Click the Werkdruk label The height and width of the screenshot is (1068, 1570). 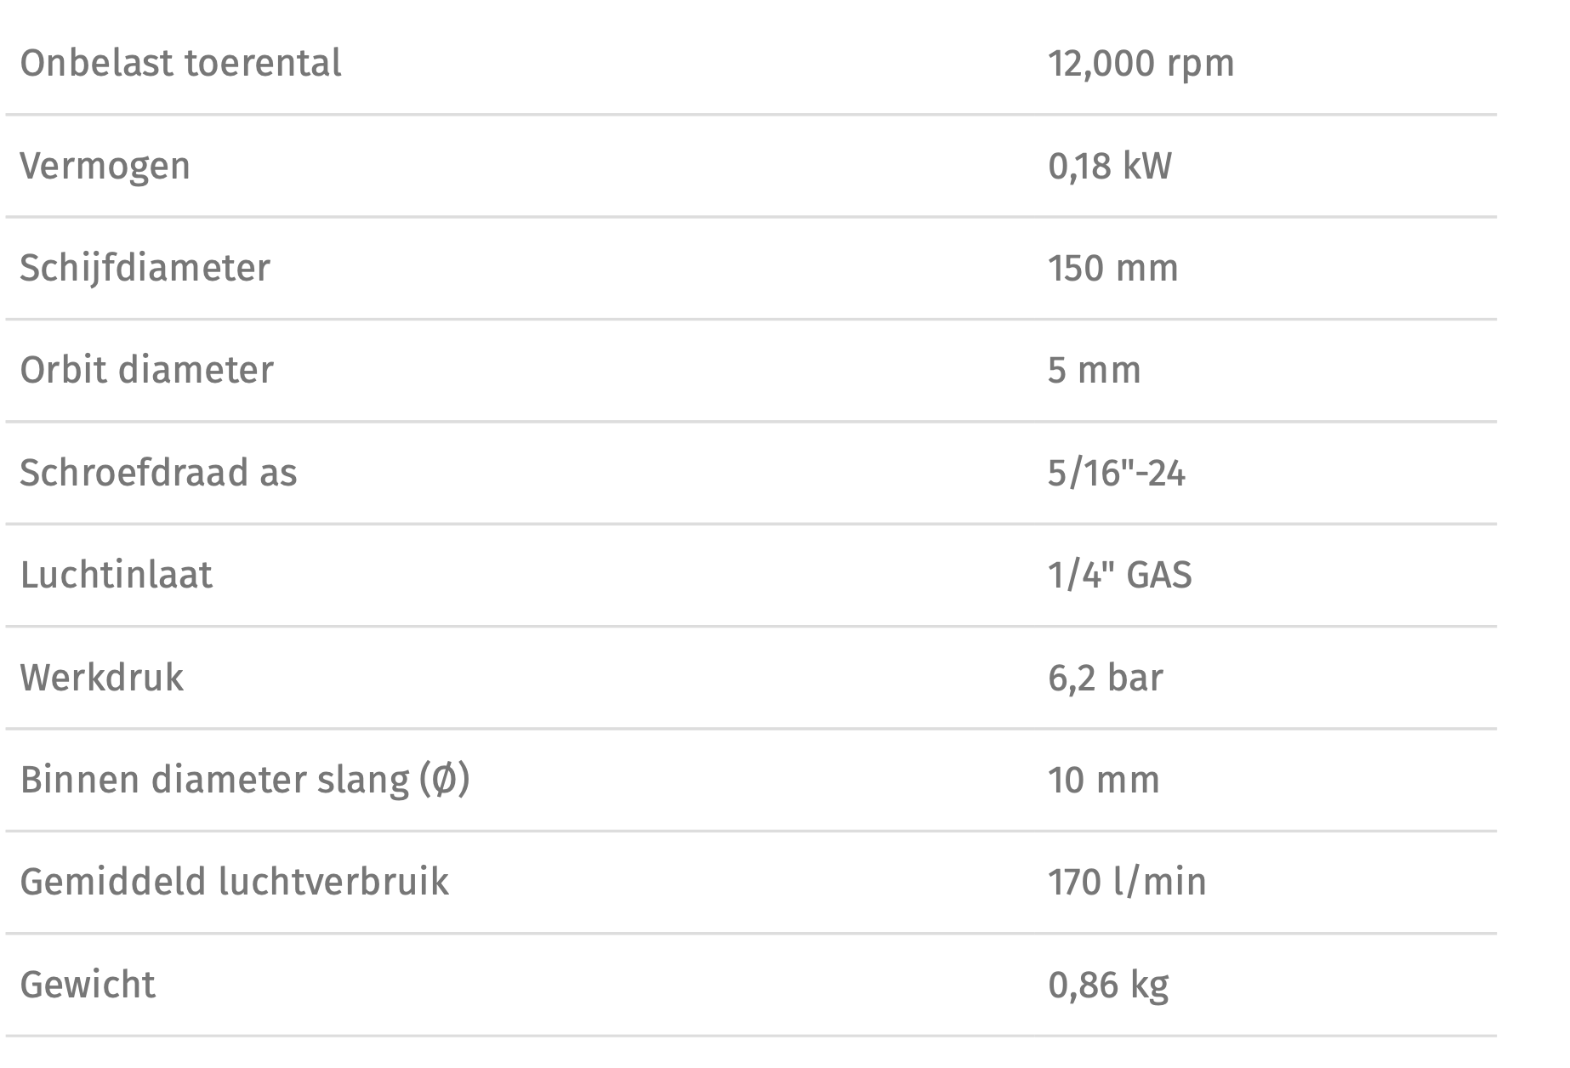click(101, 678)
